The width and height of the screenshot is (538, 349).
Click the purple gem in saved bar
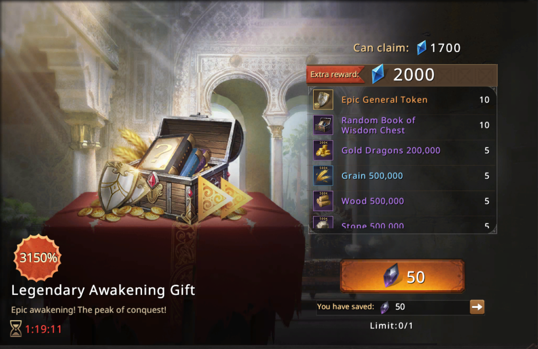384,307
